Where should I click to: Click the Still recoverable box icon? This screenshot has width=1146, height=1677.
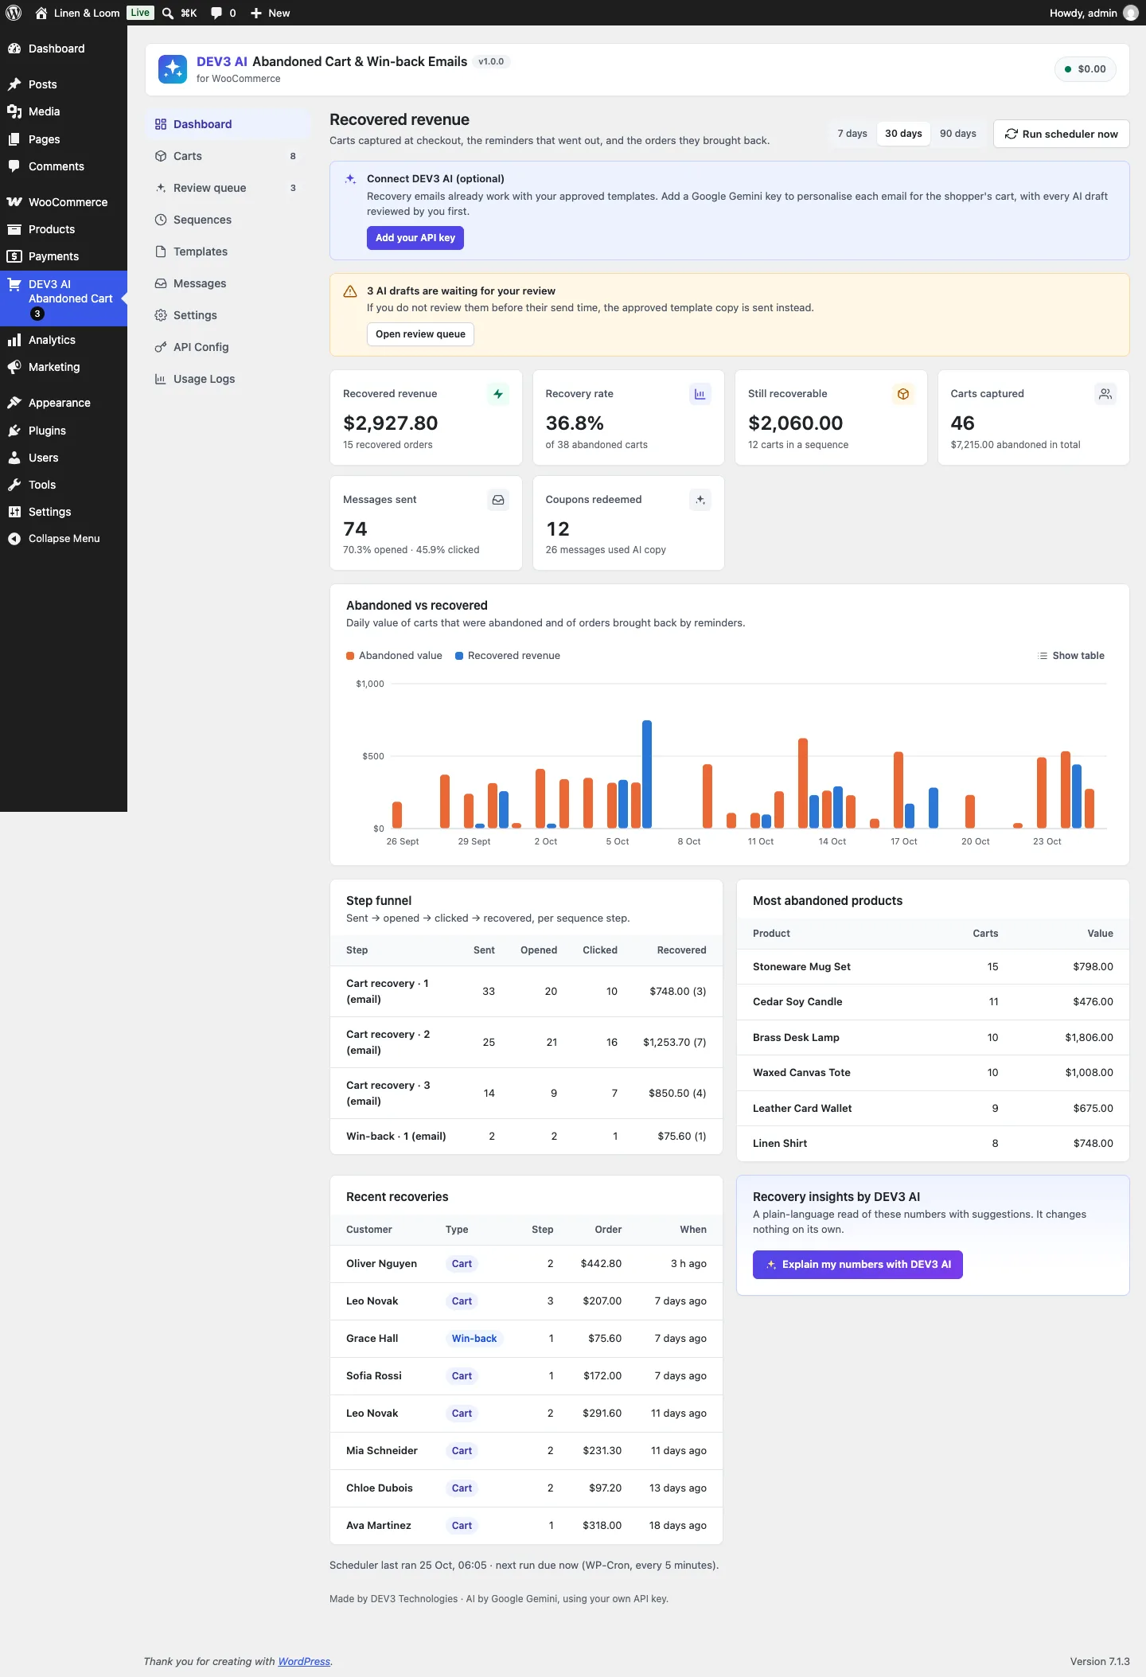click(x=903, y=394)
